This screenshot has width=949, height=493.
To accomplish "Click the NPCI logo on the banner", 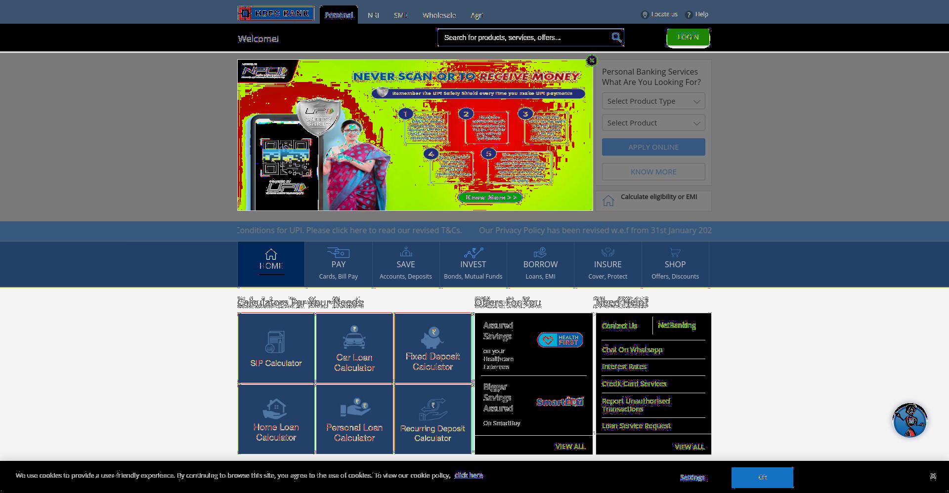I will [264, 72].
